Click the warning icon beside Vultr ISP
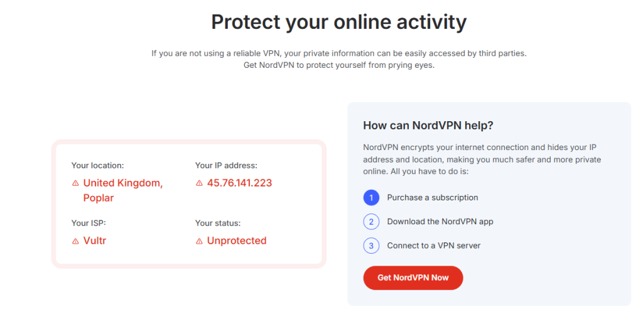The height and width of the screenshot is (314, 643). [75, 241]
